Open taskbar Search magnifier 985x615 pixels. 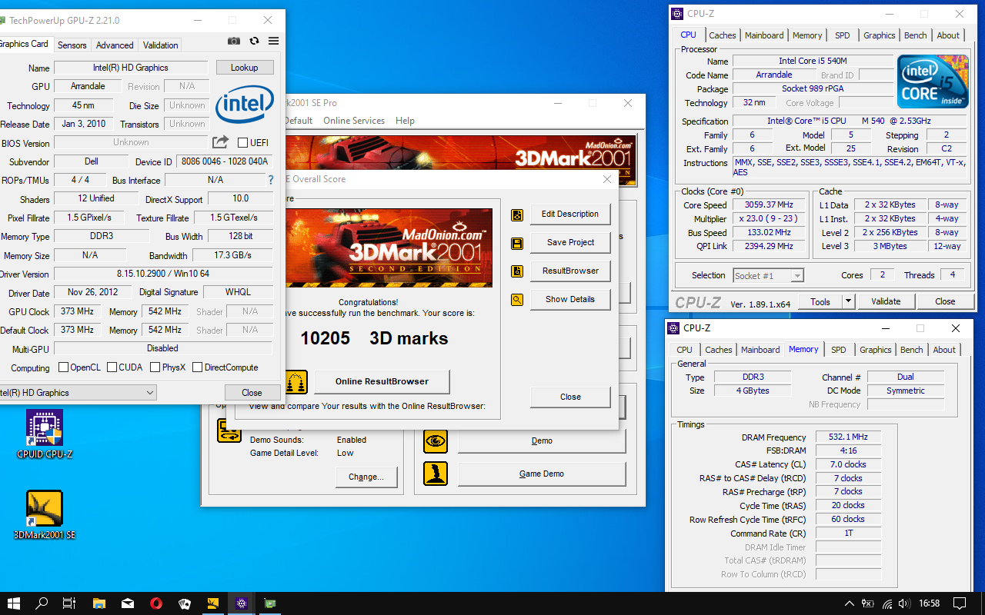tap(42, 603)
